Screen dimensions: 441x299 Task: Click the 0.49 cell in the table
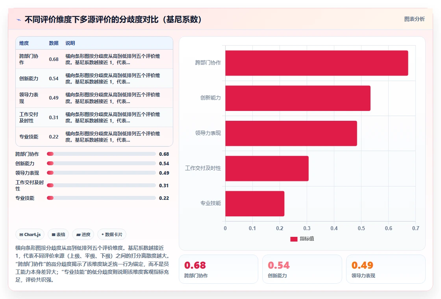pyautogui.click(x=54, y=98)
